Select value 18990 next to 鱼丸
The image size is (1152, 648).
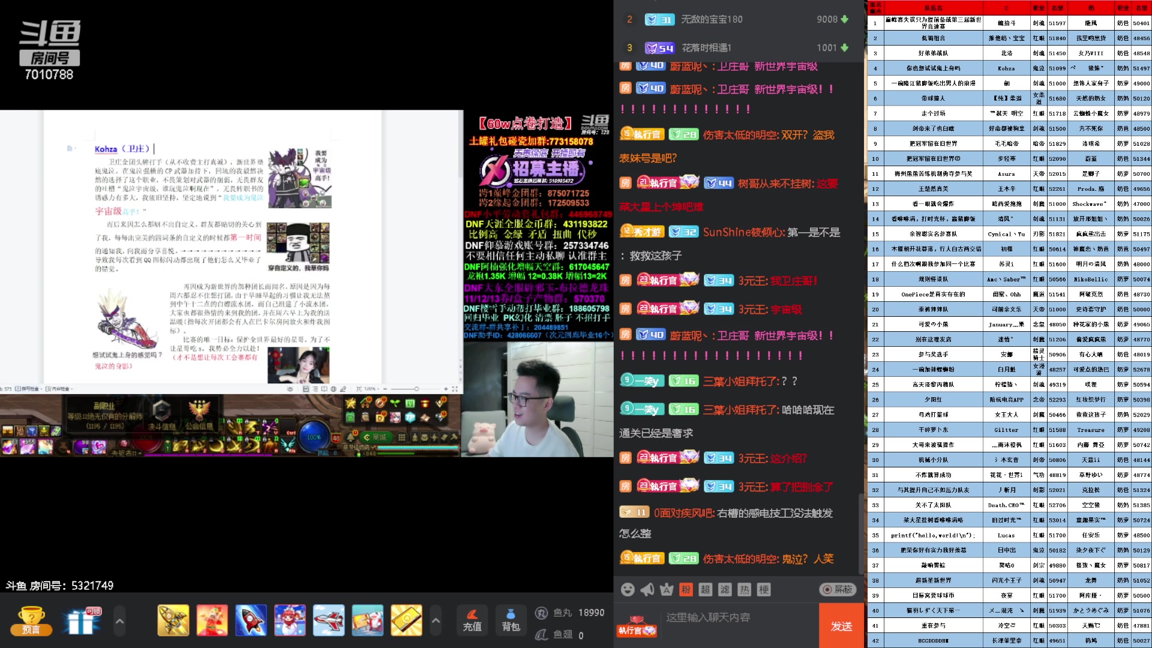click(x=591, y=613)
